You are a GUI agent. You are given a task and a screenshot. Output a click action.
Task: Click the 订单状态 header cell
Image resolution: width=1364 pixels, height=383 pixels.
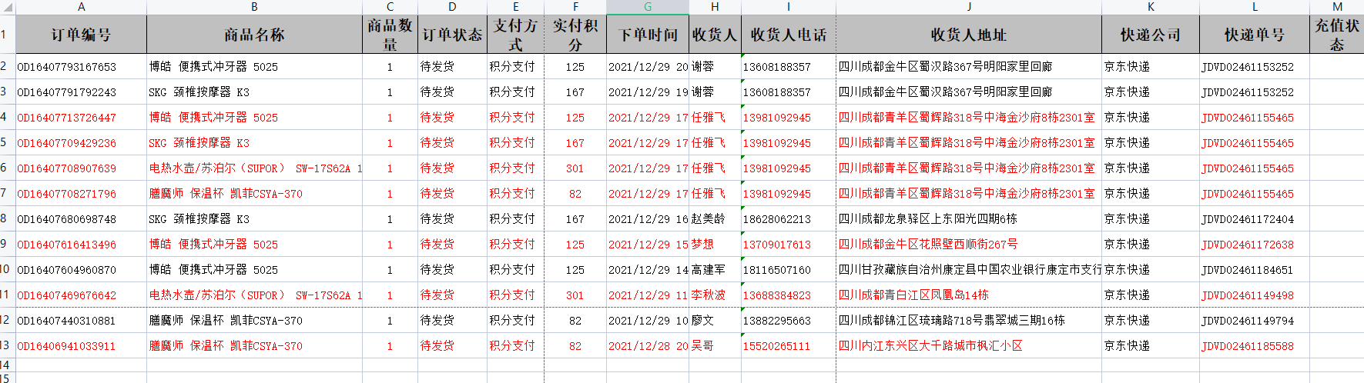[x=452, y=35]
